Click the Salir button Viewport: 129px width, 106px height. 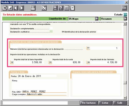click(x=120, y=103)
